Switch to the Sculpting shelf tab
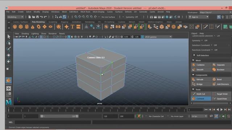The image size is (232, 130). click(x=53, y=22)
